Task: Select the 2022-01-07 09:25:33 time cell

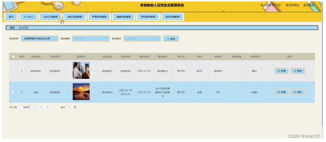Action: tap(126, 92)
